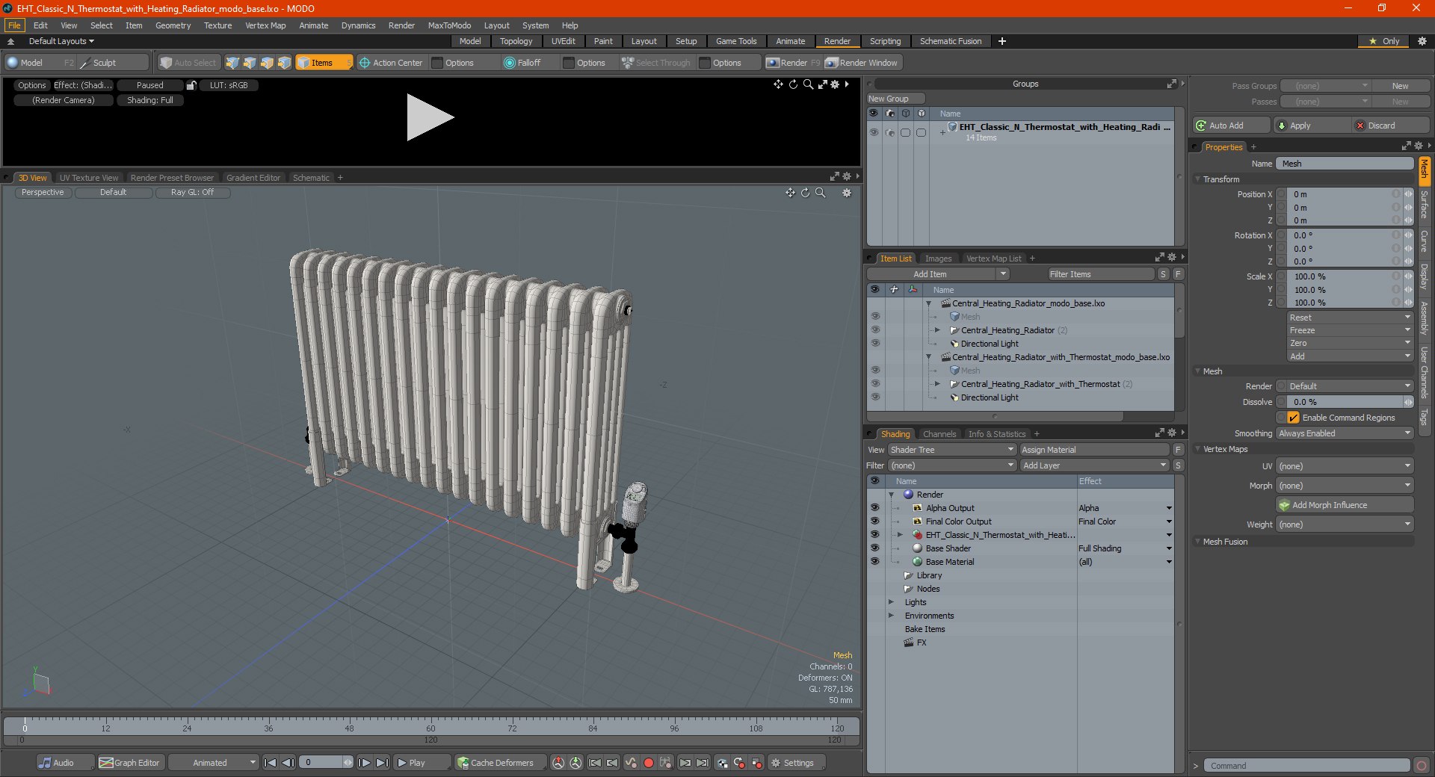The height and width of the screenshot is (777, 1435).
Task: Click the Auto Add button
Action: coord(1230,126)
